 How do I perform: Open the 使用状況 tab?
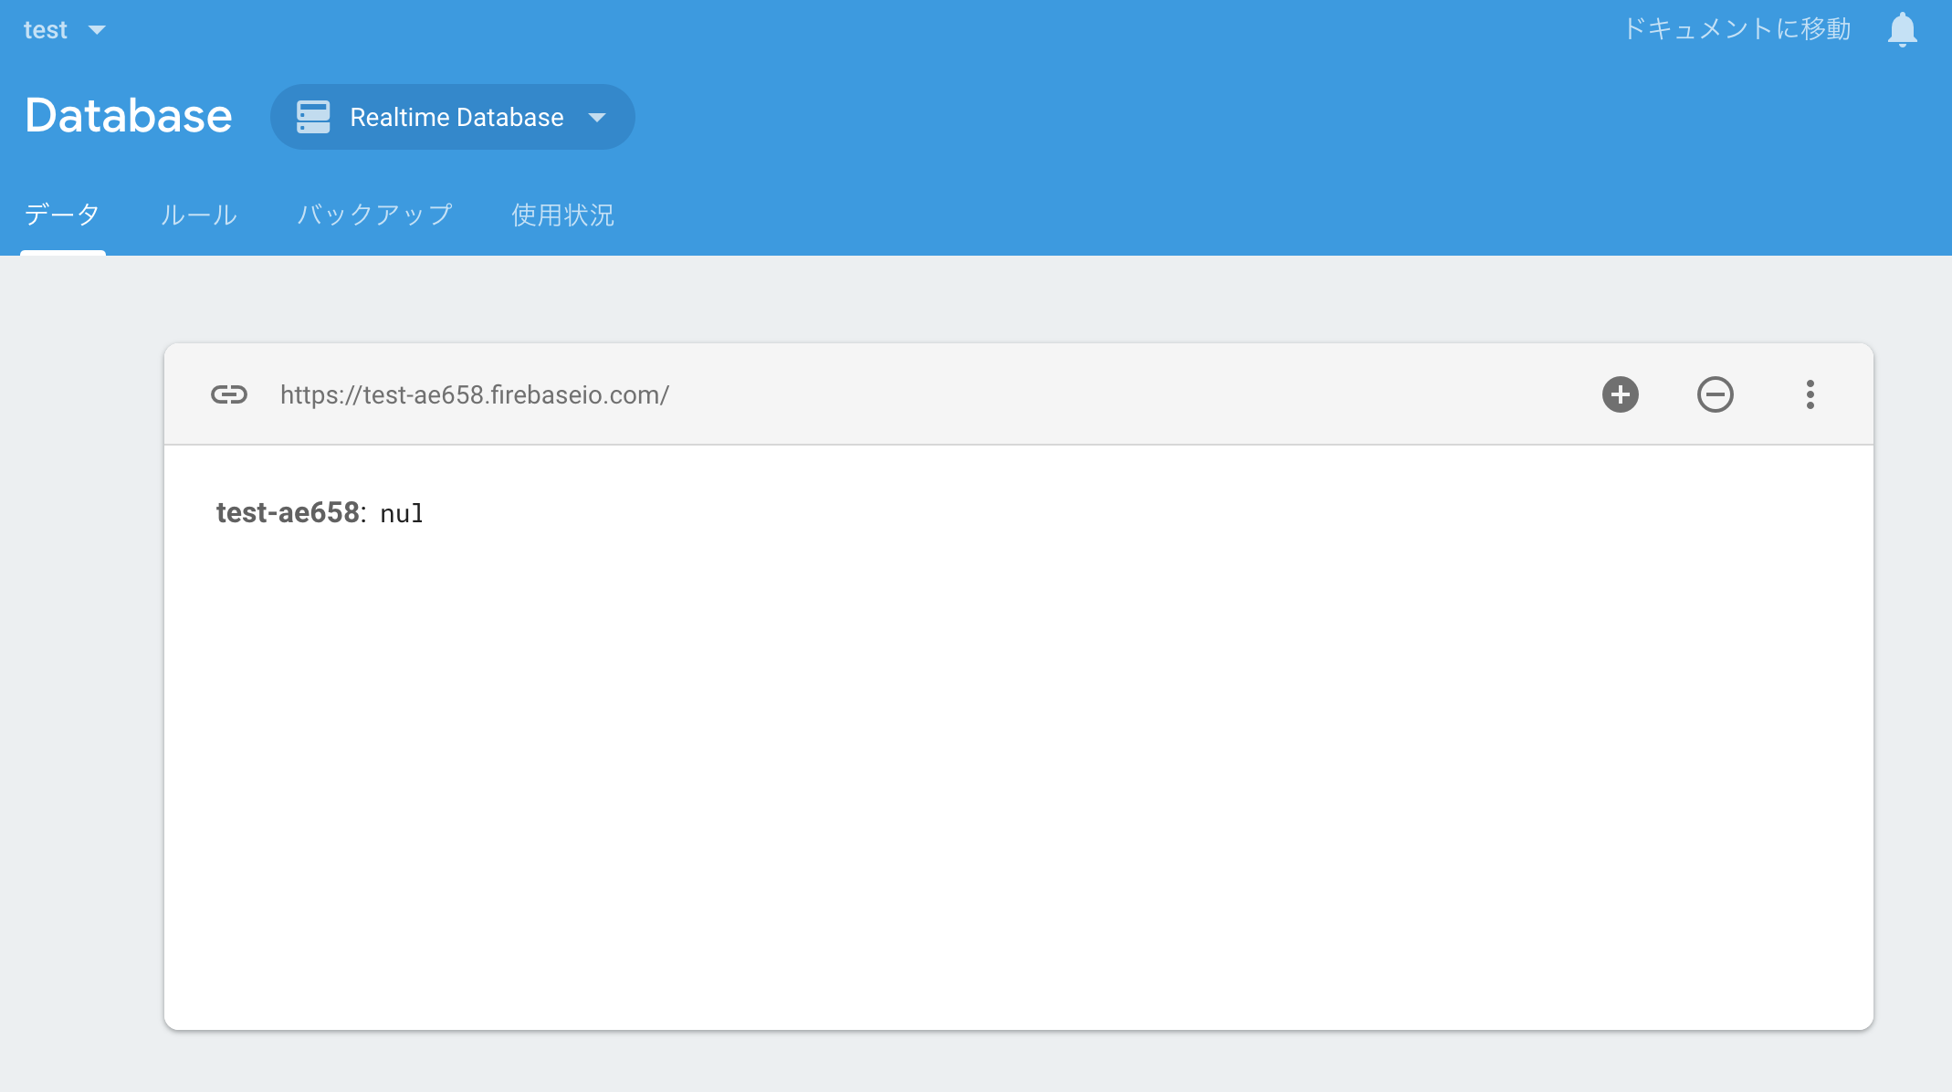coord(562,215)
